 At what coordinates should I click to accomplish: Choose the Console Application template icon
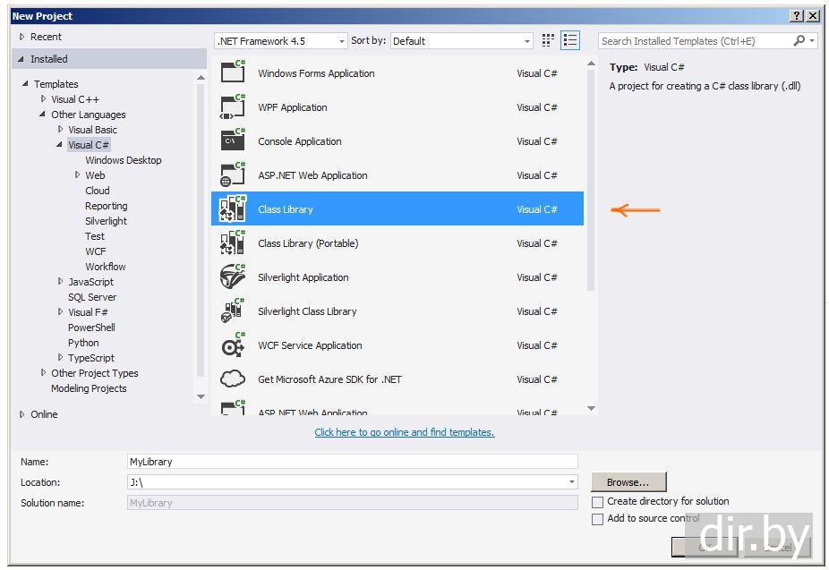point(233,140)
